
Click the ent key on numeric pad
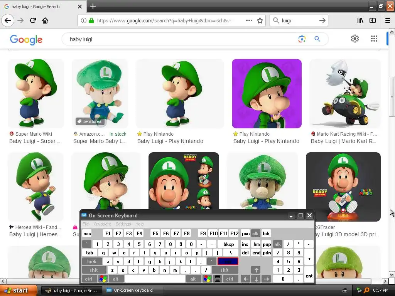point(309,274)
